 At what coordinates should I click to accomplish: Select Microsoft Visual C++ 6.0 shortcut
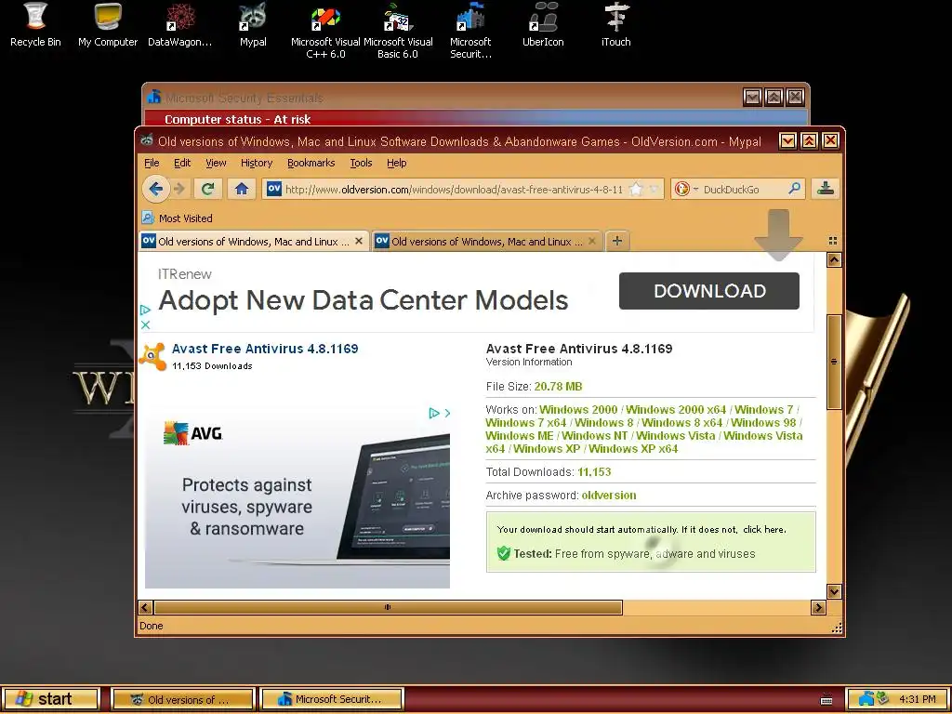point(325,31)
